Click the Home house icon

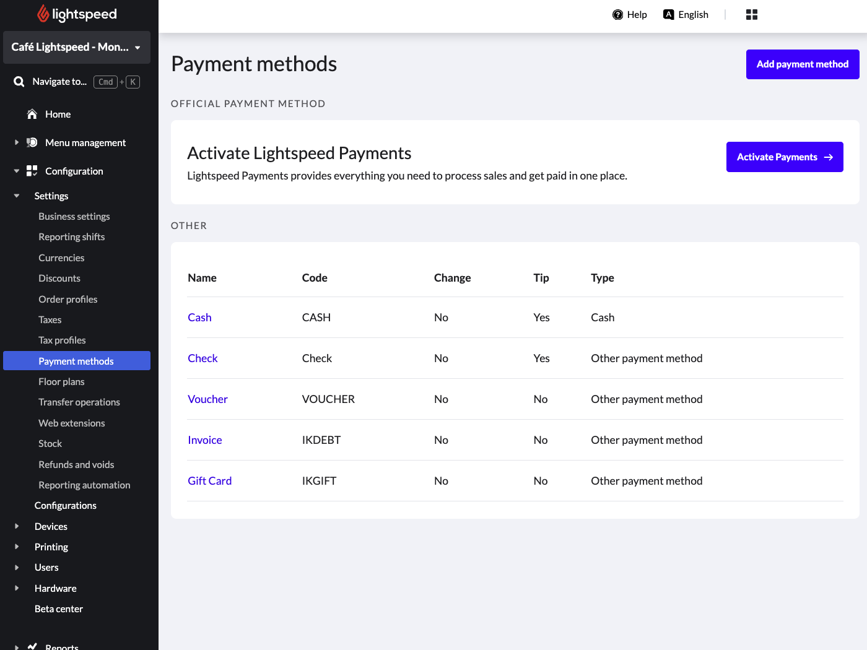[32, 114]
